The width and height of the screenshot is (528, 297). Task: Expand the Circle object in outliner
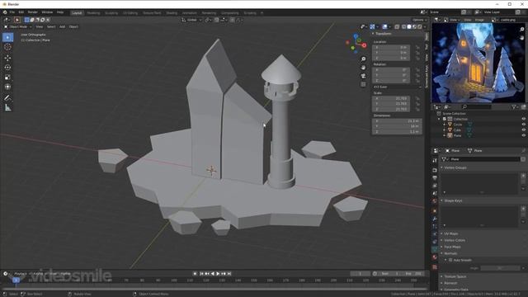tap(444, 125)
